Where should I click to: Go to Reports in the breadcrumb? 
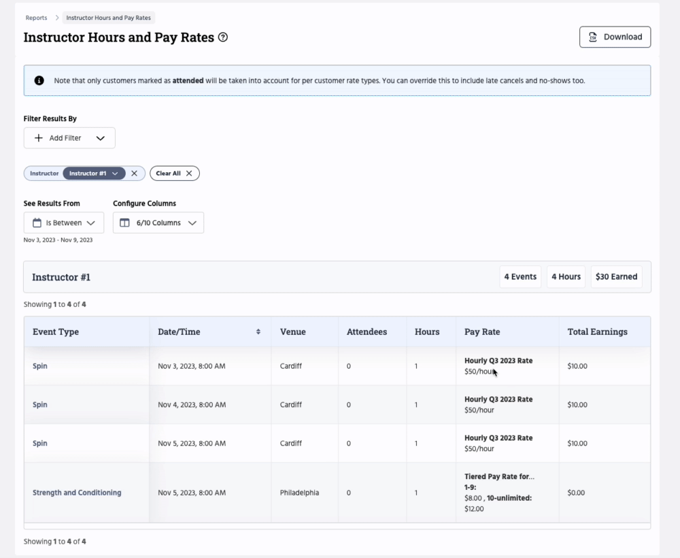[37, 18]
